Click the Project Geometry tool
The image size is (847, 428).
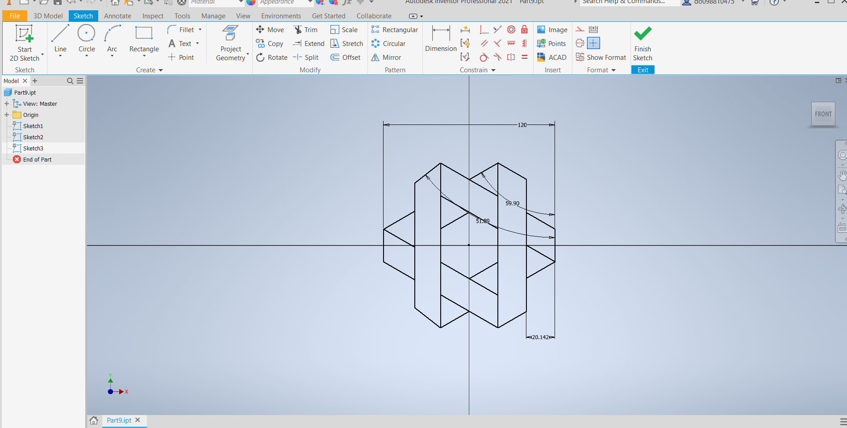230,43
